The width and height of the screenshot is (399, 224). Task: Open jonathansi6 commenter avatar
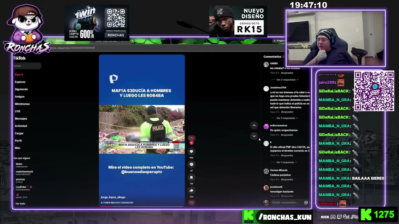[266, 188]
